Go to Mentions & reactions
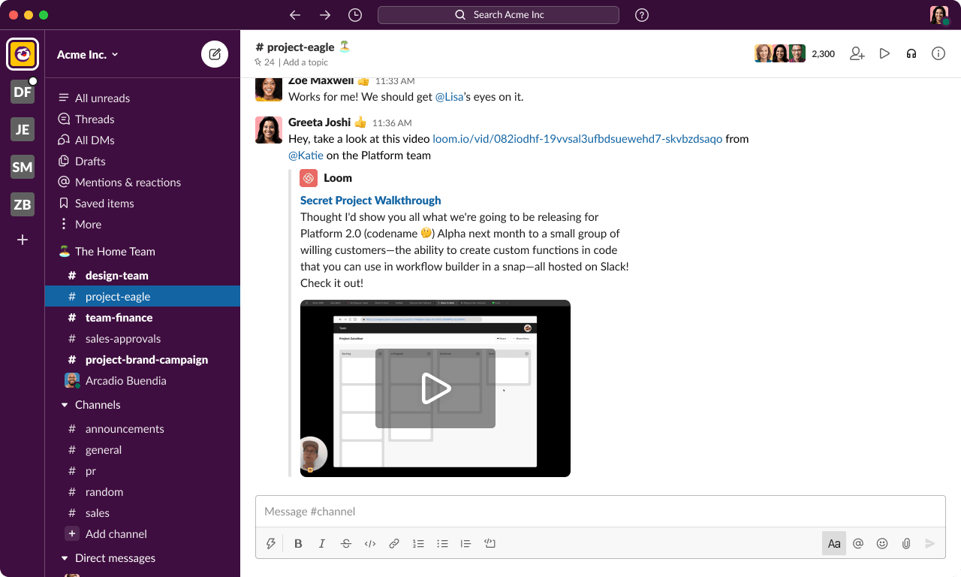The image size is (961, 577). pyautogui.click(x=128, y=182)
